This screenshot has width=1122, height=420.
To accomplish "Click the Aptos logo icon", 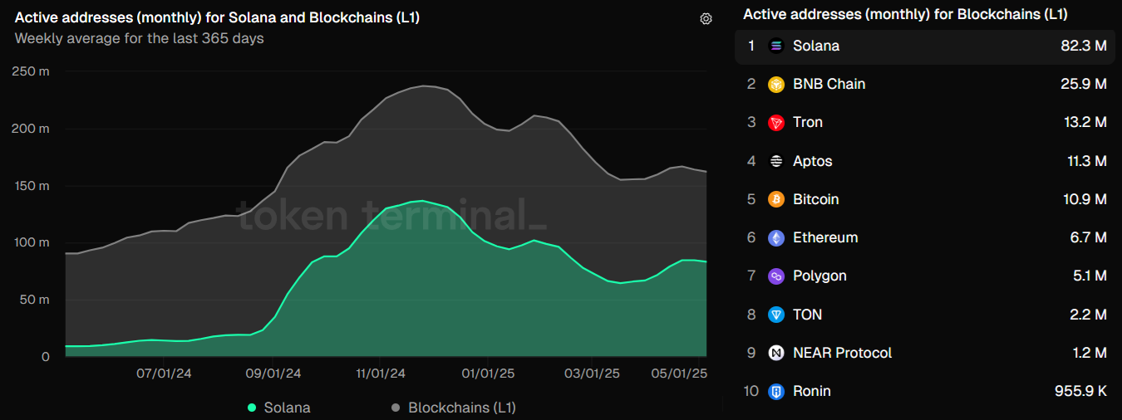I will click(776, 161).
